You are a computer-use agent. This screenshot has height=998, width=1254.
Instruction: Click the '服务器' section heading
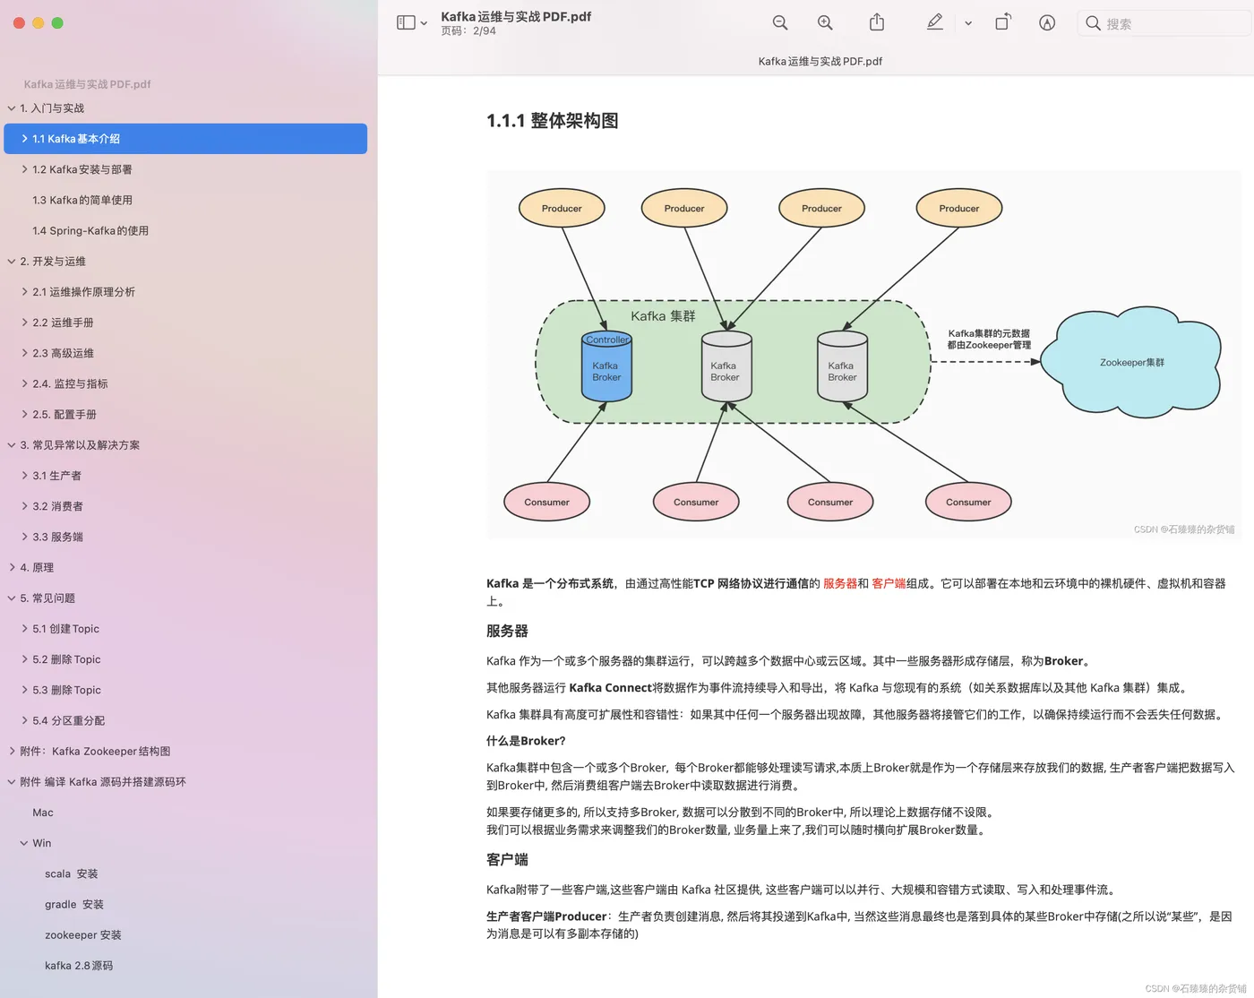[507, 632]
